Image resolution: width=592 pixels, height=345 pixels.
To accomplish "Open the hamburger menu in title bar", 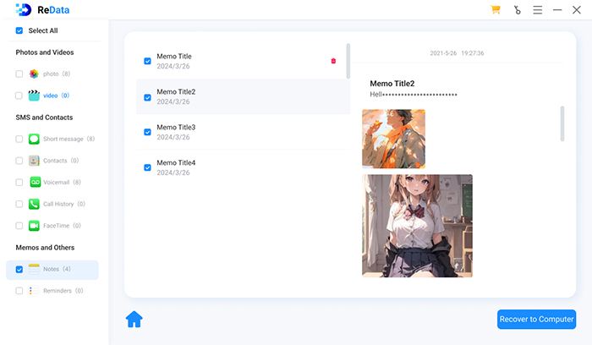I will pos(538,10).
